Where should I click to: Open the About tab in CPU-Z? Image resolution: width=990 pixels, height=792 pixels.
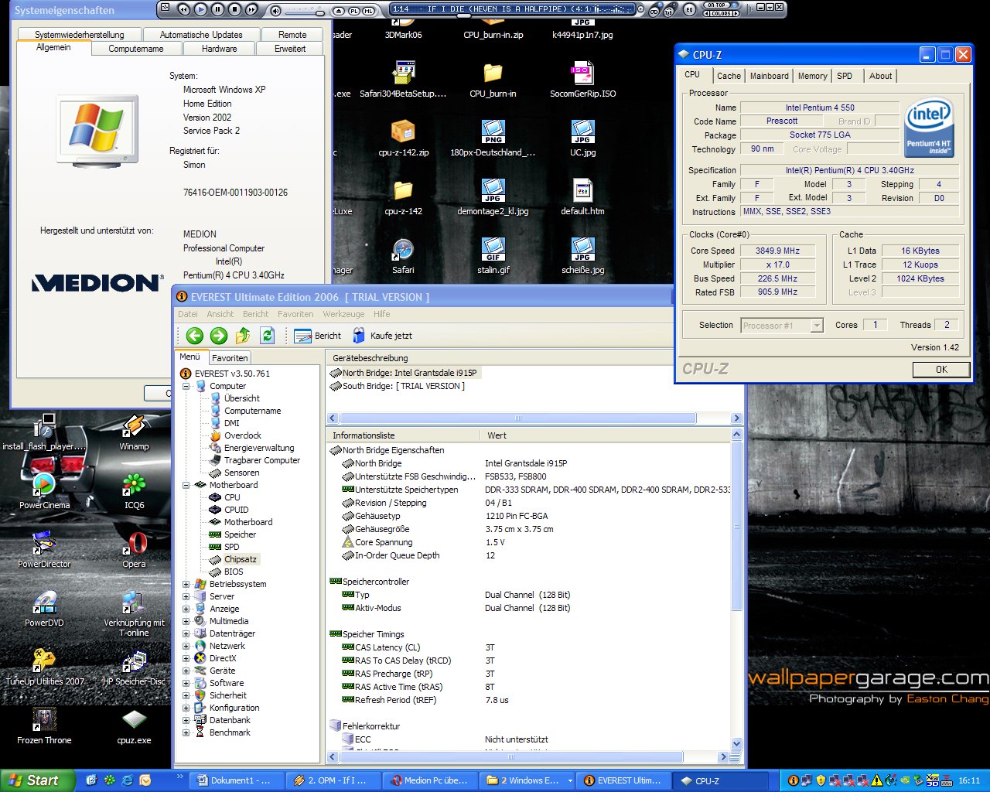tap(880, 76)
